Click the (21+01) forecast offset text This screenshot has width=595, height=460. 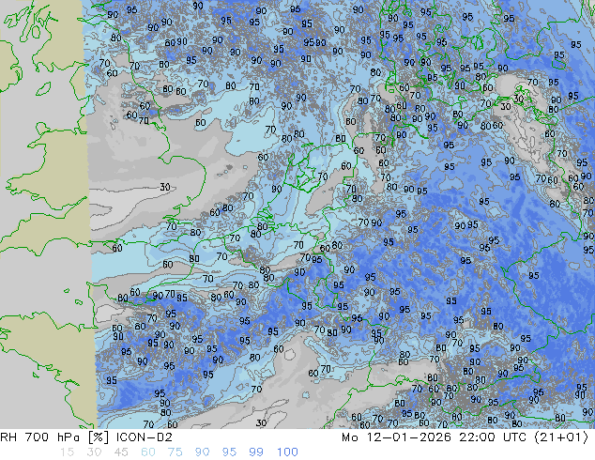[x=562, y=437]
